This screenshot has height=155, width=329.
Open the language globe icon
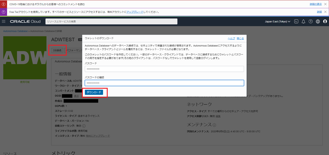pos(318,21)
